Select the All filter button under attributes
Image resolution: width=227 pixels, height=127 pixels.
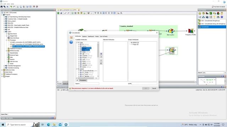(77, 80)
